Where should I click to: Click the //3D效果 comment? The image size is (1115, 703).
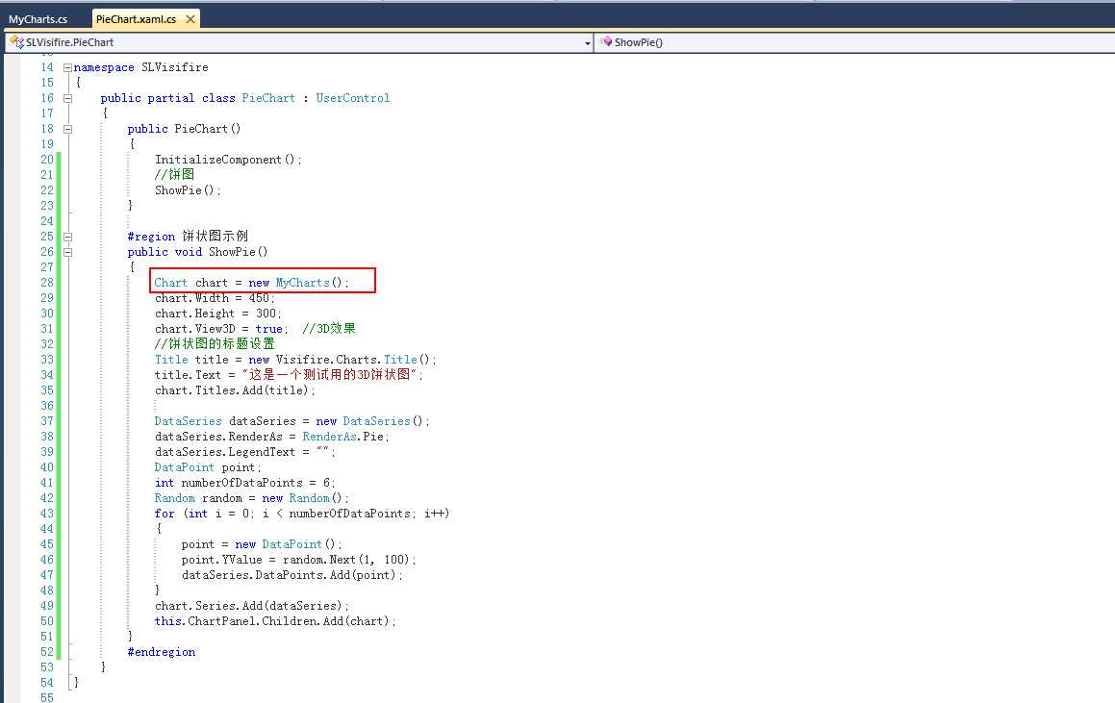(328, 328)
